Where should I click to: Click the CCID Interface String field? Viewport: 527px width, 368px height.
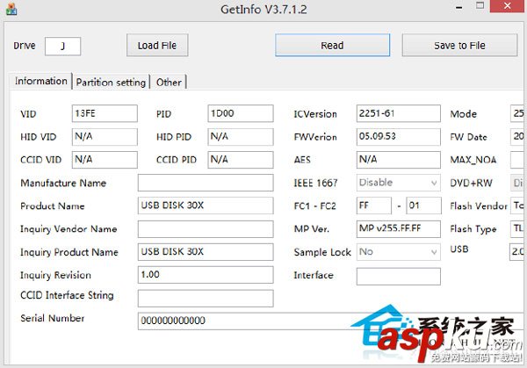point(206,298)
